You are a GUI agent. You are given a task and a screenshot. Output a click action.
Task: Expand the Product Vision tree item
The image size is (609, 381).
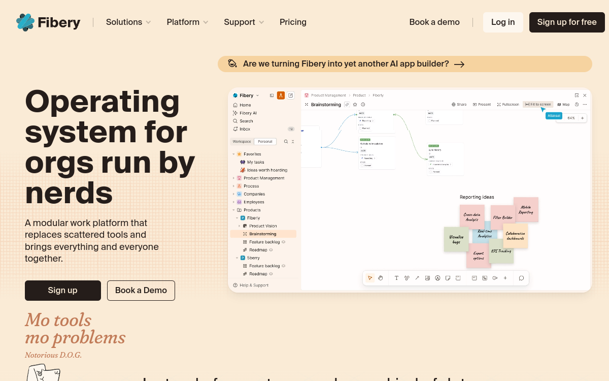[x=240, y=226]
